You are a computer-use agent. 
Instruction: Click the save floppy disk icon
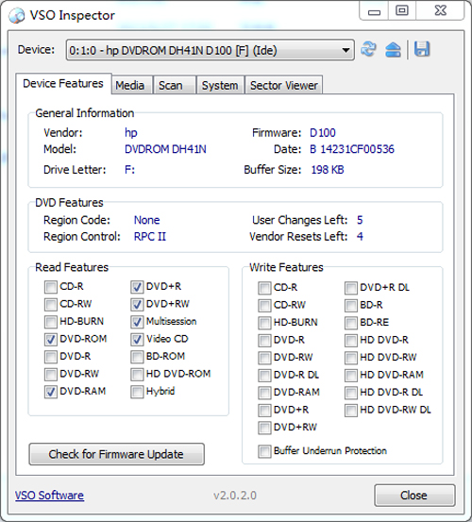[422, 49]
